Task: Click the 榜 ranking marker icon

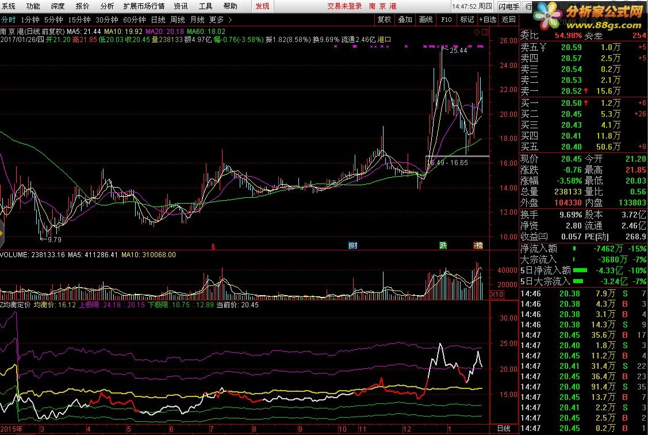Action: pos(478,246)
